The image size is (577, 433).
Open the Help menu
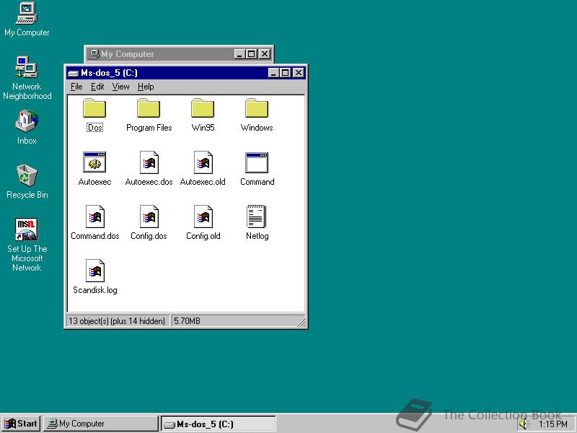[x=146, y=87]
